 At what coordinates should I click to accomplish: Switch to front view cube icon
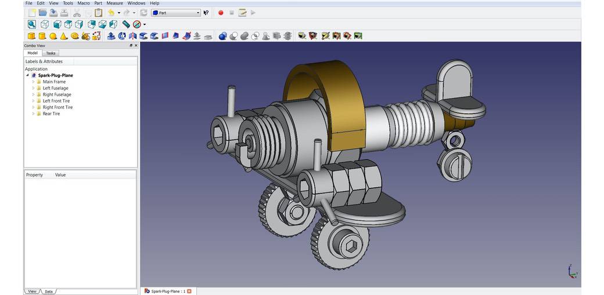(57, 24)
